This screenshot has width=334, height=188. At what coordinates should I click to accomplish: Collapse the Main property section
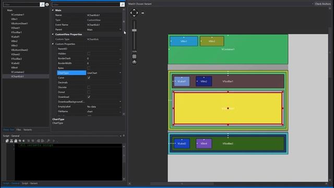pyautogui.click(x=53, y=10)
